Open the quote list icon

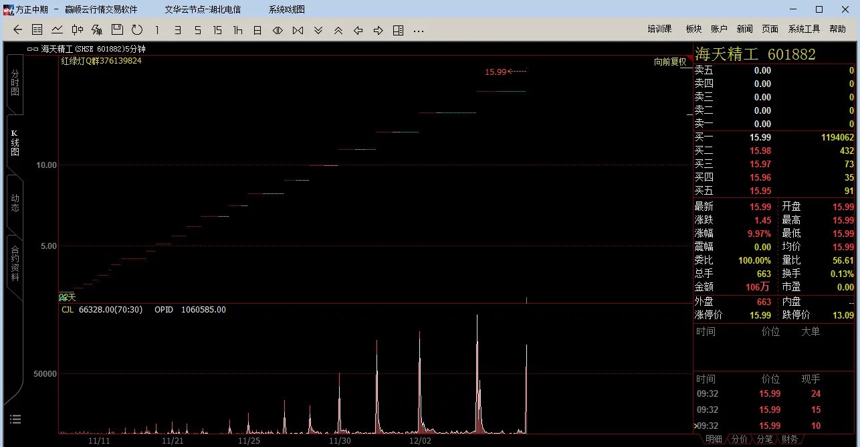click(37, 29)
